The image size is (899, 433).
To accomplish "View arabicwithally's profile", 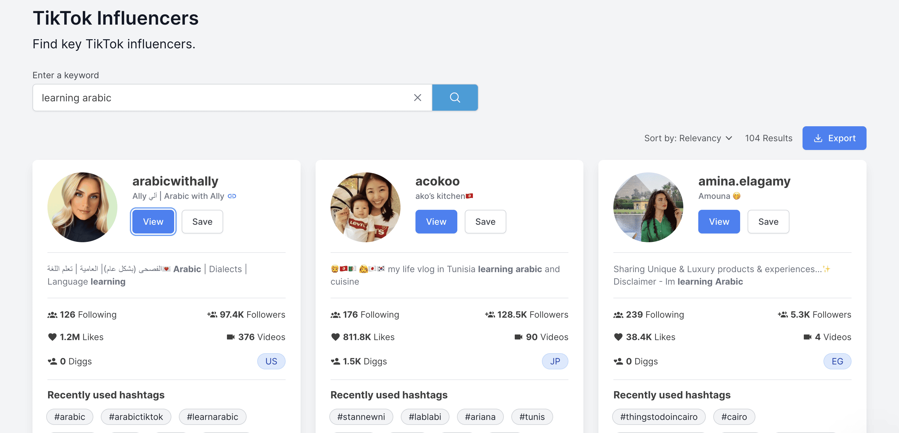I will pyautogui.click(x=153, y=221).
